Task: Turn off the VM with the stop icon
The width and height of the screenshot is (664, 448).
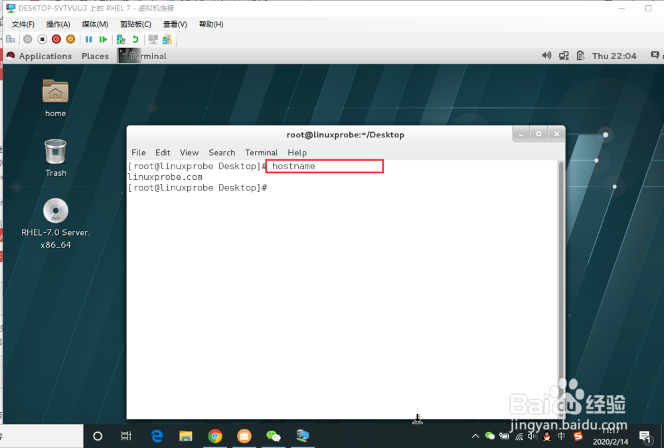Action: pos(41,39)
